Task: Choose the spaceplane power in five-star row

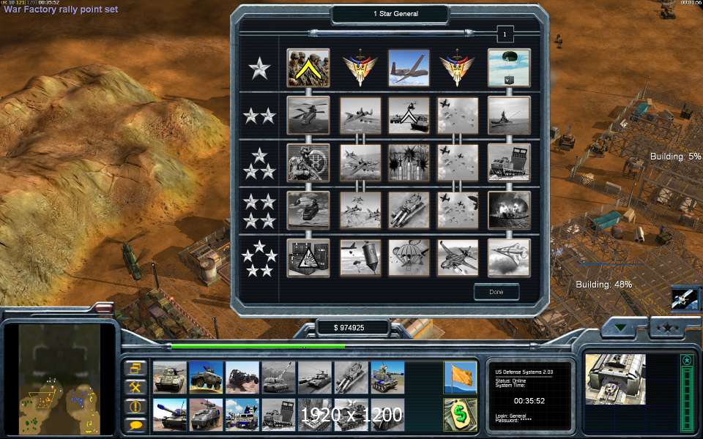Action: [509, 258]
